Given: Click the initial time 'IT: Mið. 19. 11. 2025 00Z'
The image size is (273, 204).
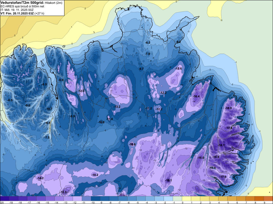Looking at the screenshot, I should 17,10.
